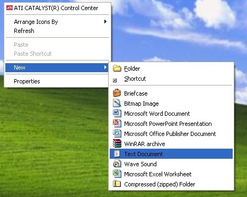Select the highlighted New entry
247x197 pixels.
(57, 67)
